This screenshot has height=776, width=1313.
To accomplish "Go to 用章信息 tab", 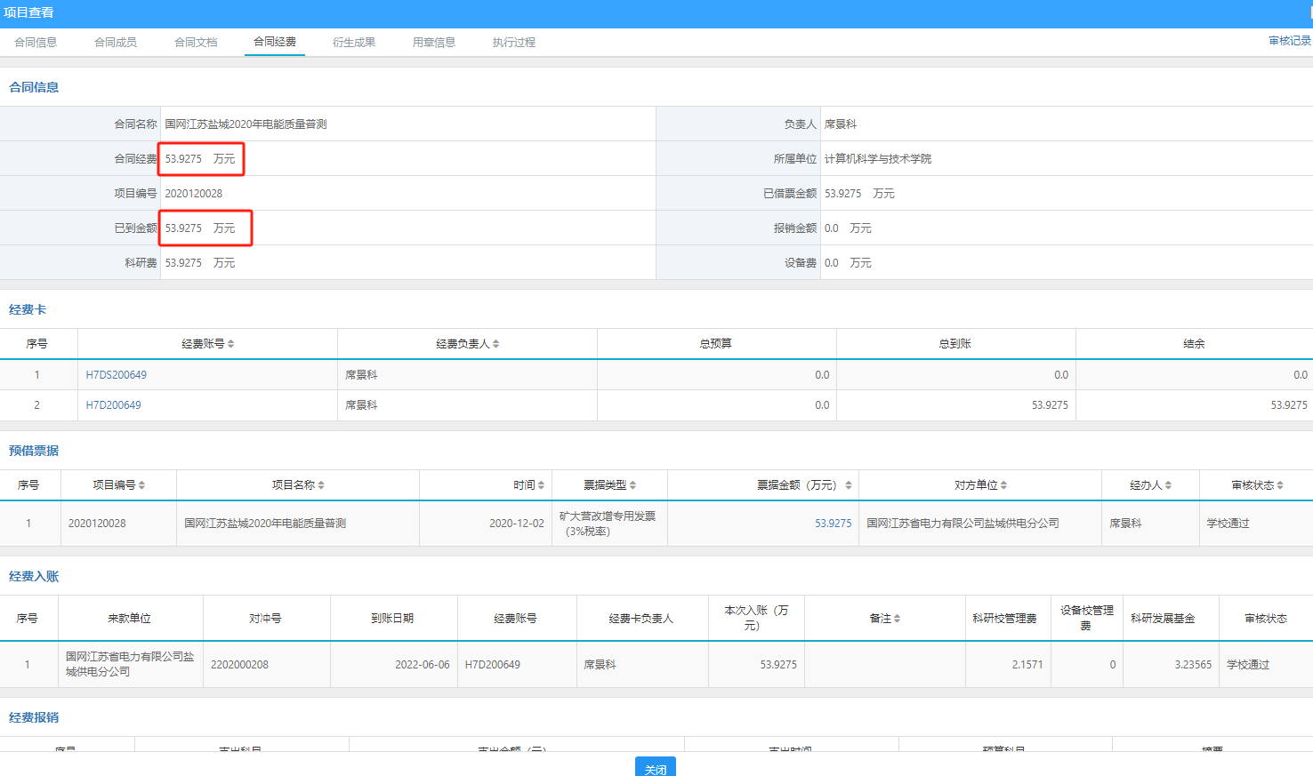I will click(434, 42).
